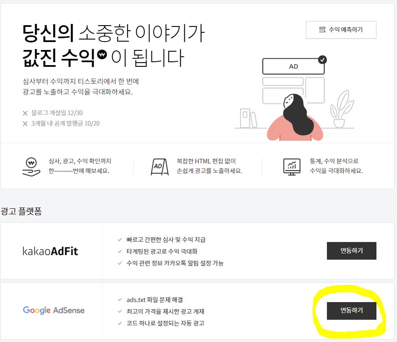
Task: Click checkmark beside 최고의 가격을 제시한 광고 게재
Action: pyautogui.click(x=120, y=311)
